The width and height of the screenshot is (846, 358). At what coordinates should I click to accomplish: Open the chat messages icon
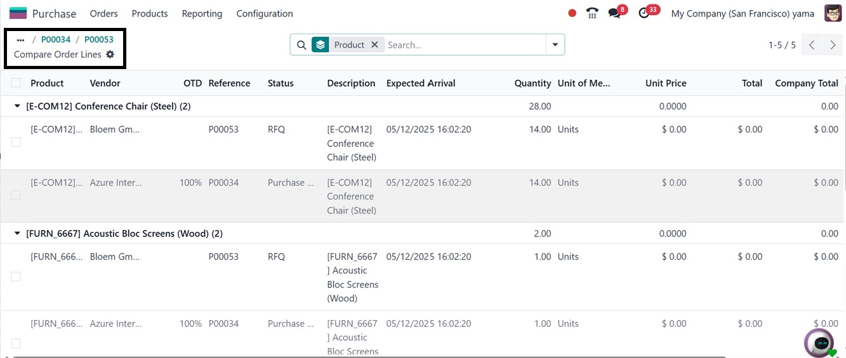614,13
